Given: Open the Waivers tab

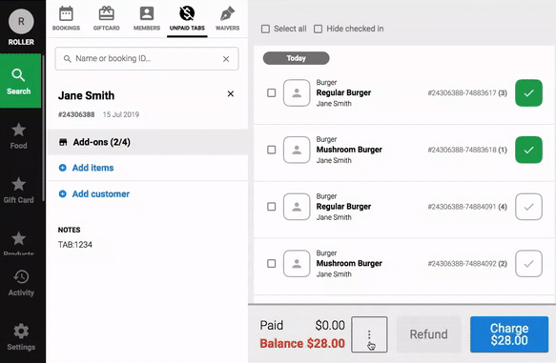Looking at the screenshot, I should coord(227,18).
